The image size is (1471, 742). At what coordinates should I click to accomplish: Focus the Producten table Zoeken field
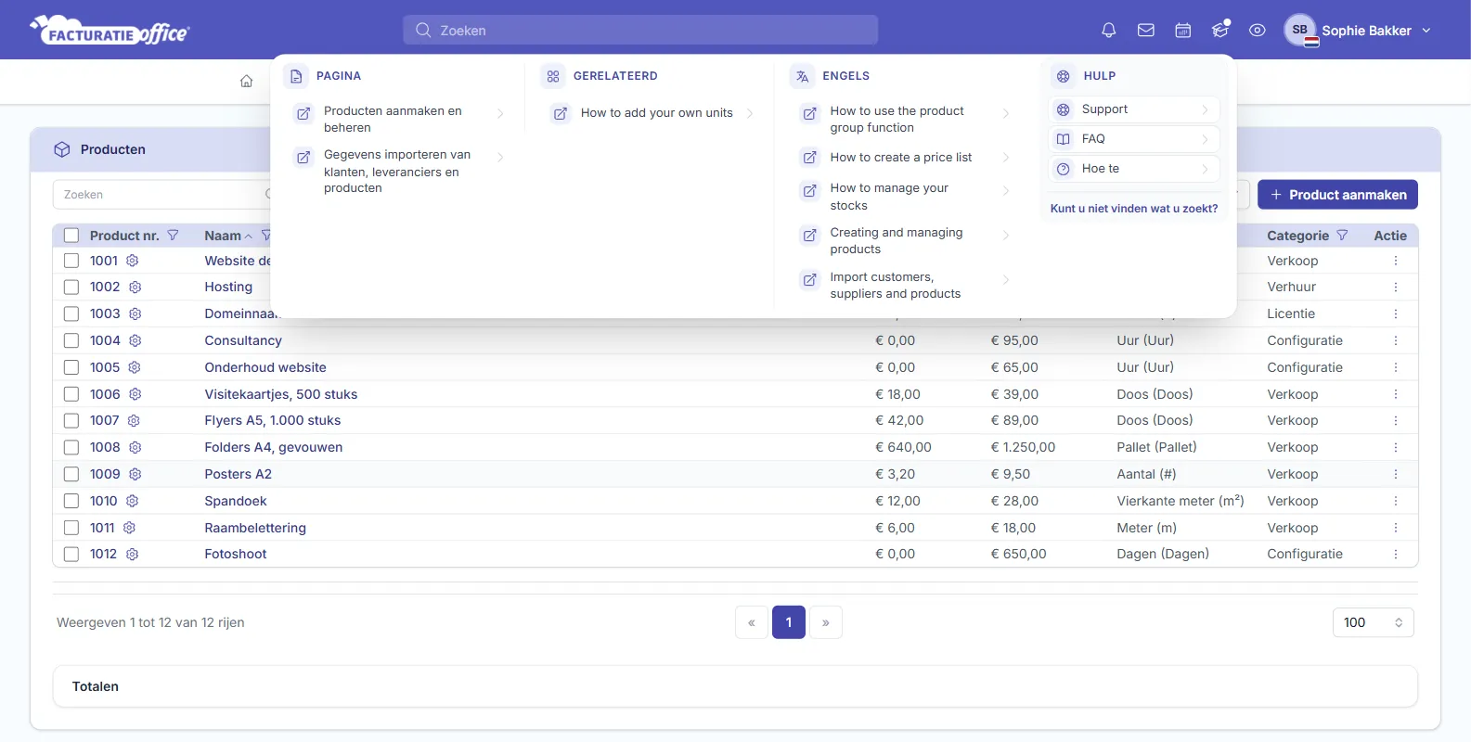[x=162, y=195]
